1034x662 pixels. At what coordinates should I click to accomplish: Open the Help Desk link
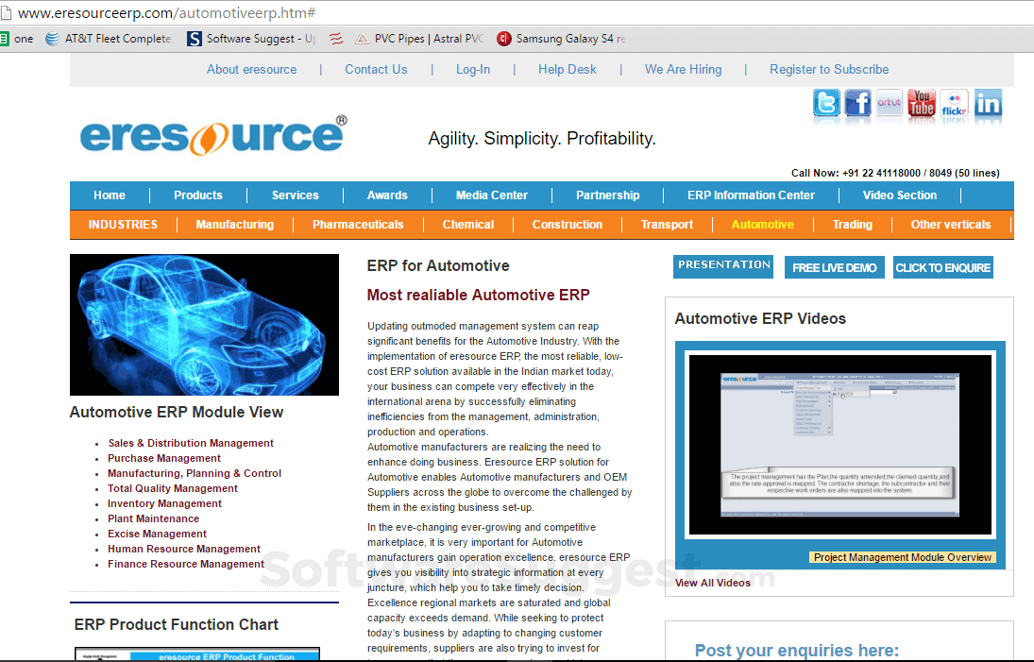pyautogui.click(x=567, y=69)
